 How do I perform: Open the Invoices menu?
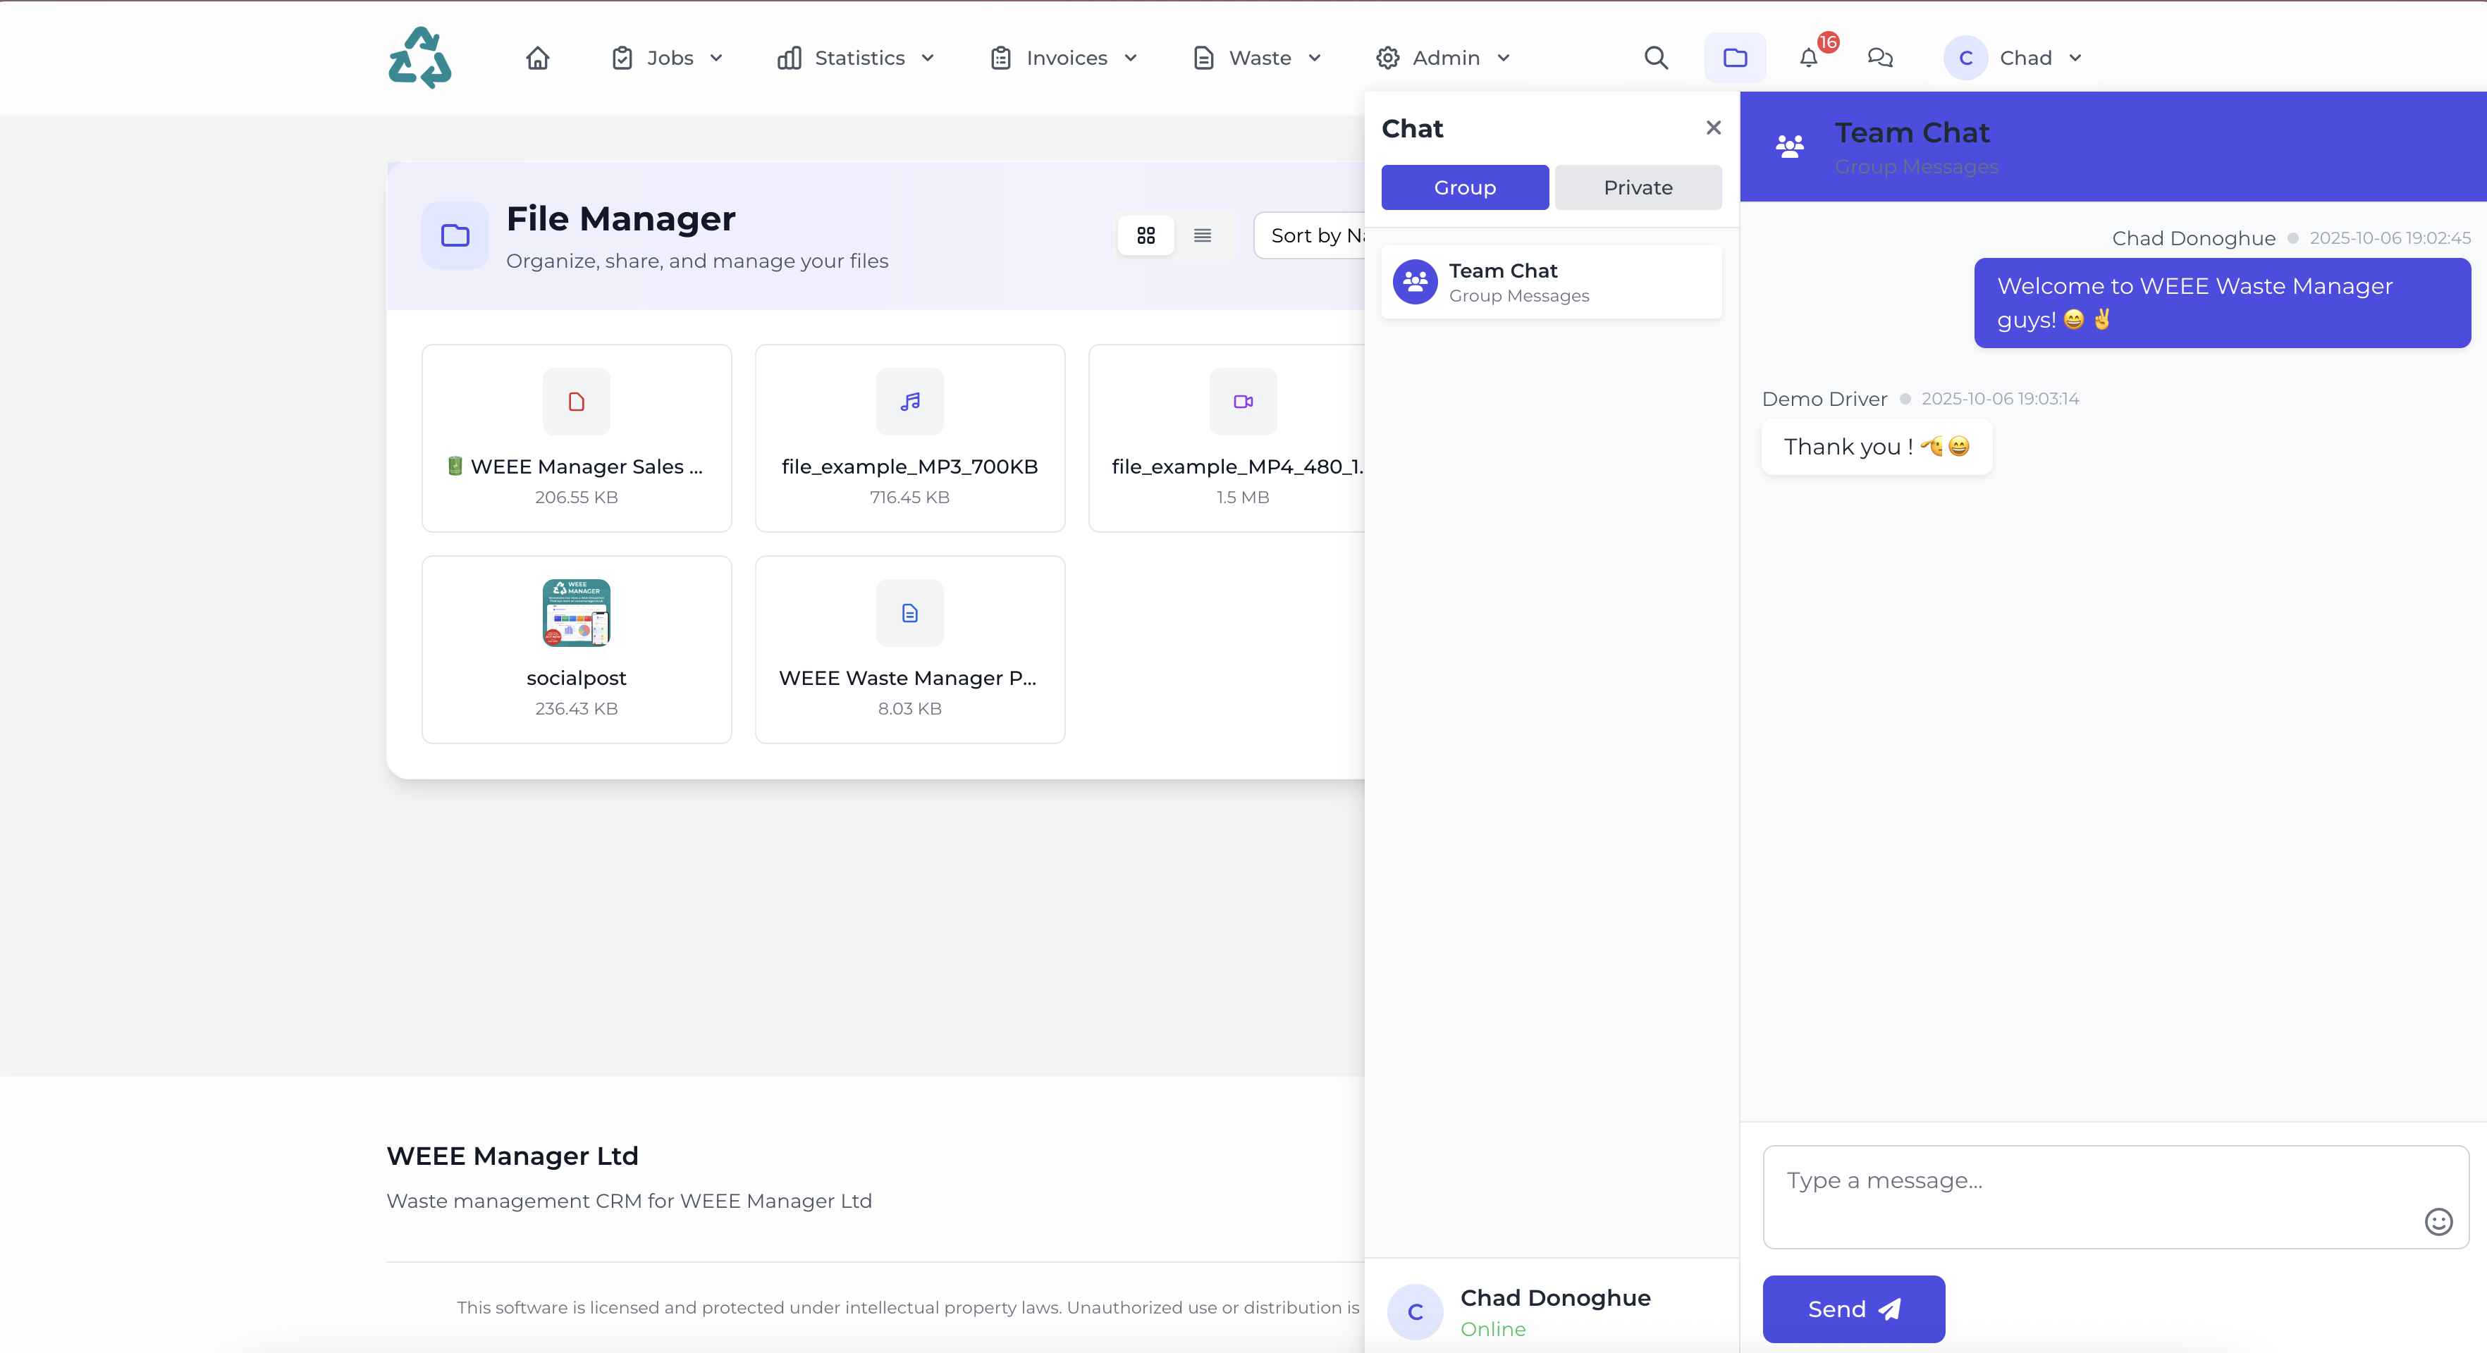click(x=1064, y=58)
